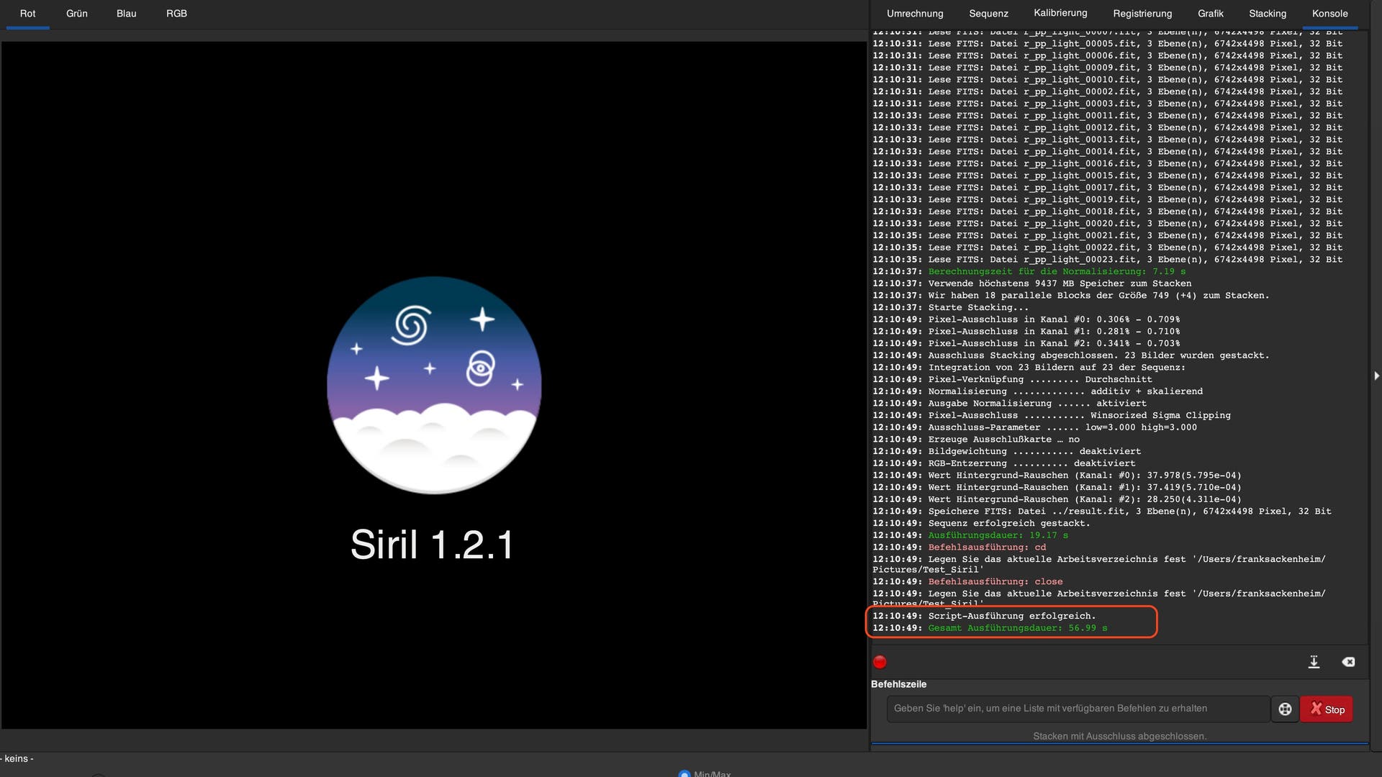Click the 'Speichere FITS: Datei ../result.fit' line
This screenshot has width=1382, height=777.
pos(1101,512)
